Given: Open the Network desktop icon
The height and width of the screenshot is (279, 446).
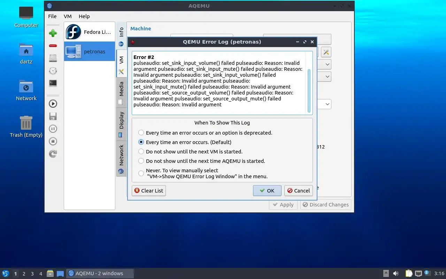Looking at the screenshot, I should 26,90.
